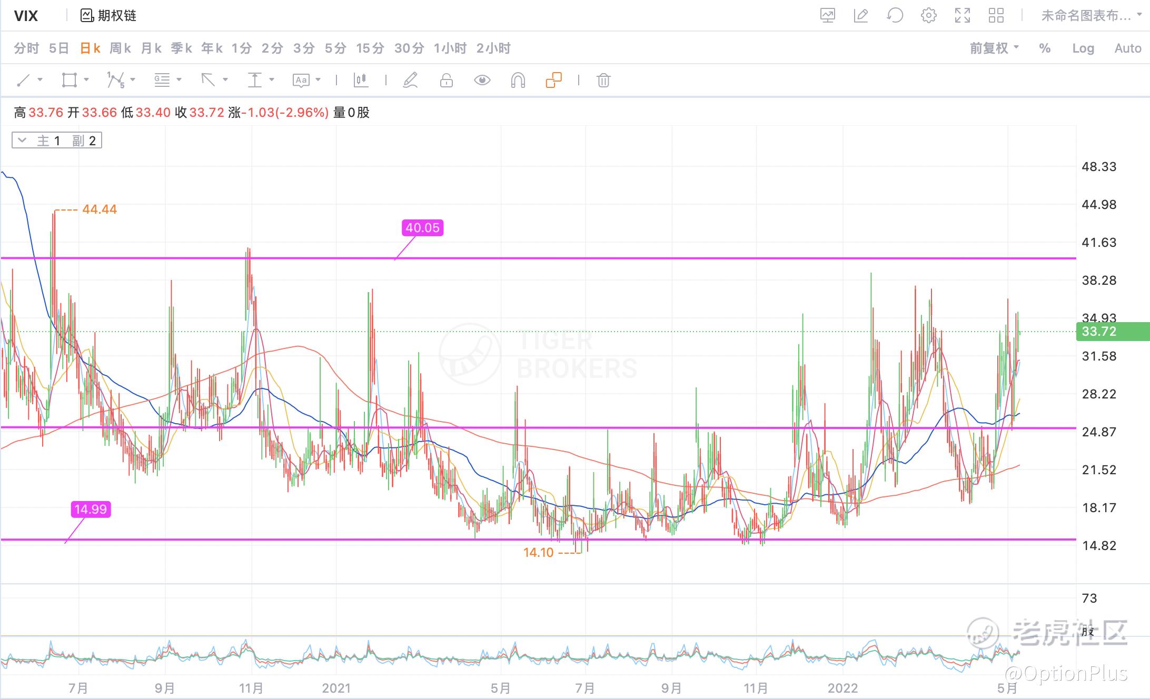Click the refresh chart icon
1150x699 pixels.
pos(895,16)
